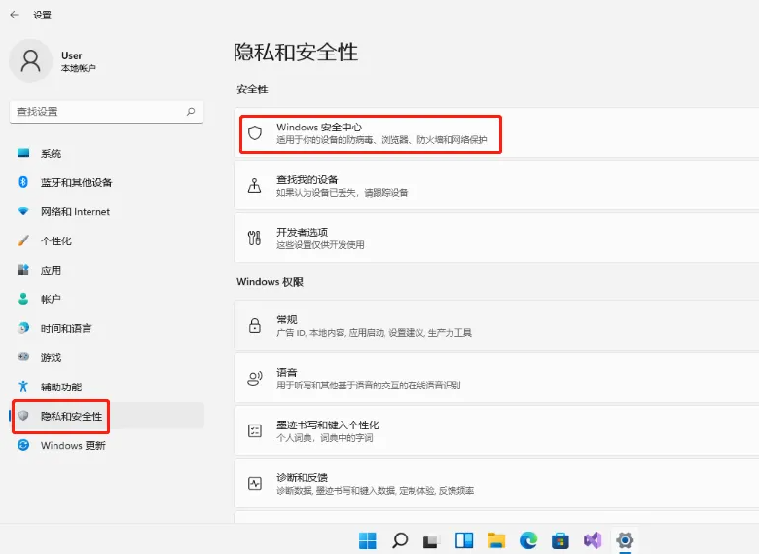Open 诊断和反馈 card
Image resolution: width=759 pixels, height=554 pixels.
point(496,483)
